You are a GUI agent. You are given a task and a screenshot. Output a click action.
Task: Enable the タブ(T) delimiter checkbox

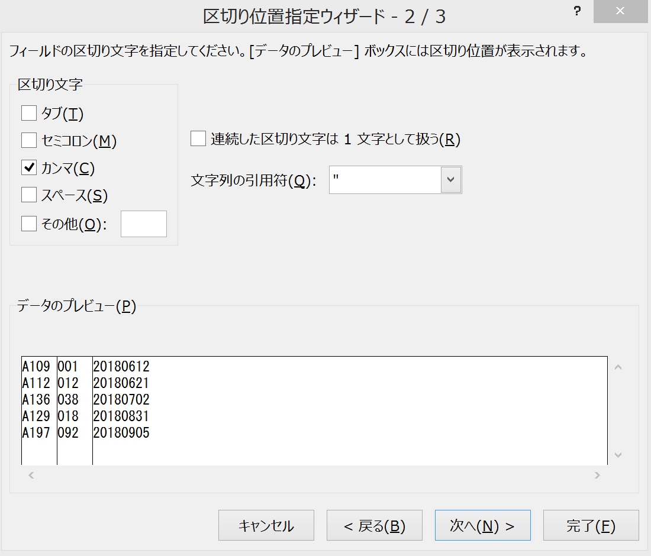pyautogui.click(x=29, y=113)
